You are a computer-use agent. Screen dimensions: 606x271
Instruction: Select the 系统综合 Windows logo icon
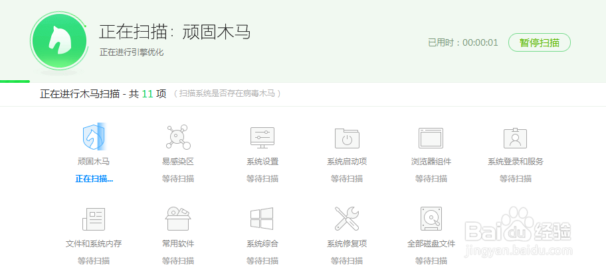tap(262, 219)
